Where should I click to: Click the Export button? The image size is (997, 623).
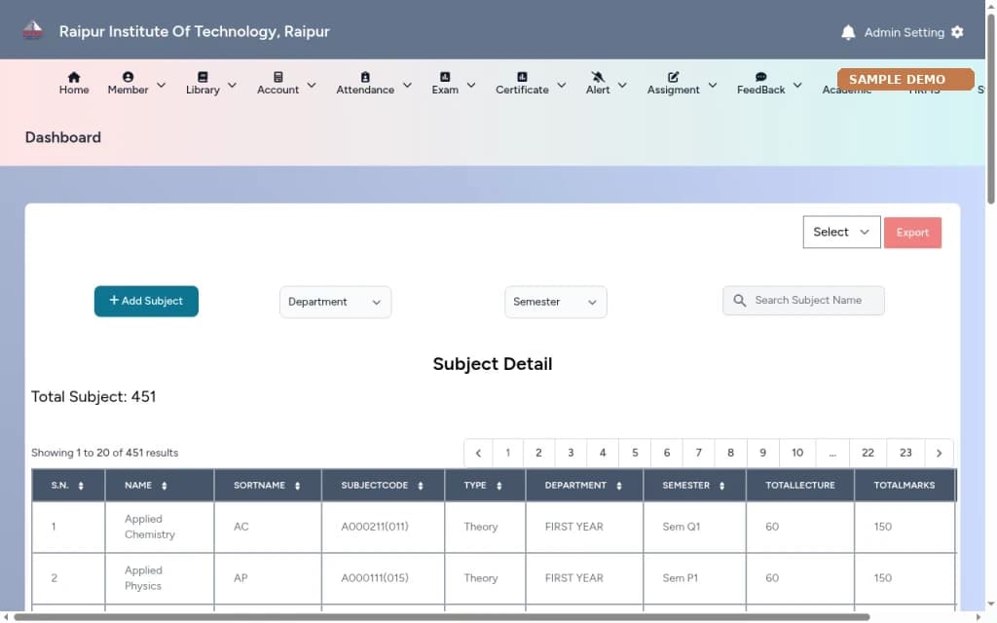pos(912,232)
